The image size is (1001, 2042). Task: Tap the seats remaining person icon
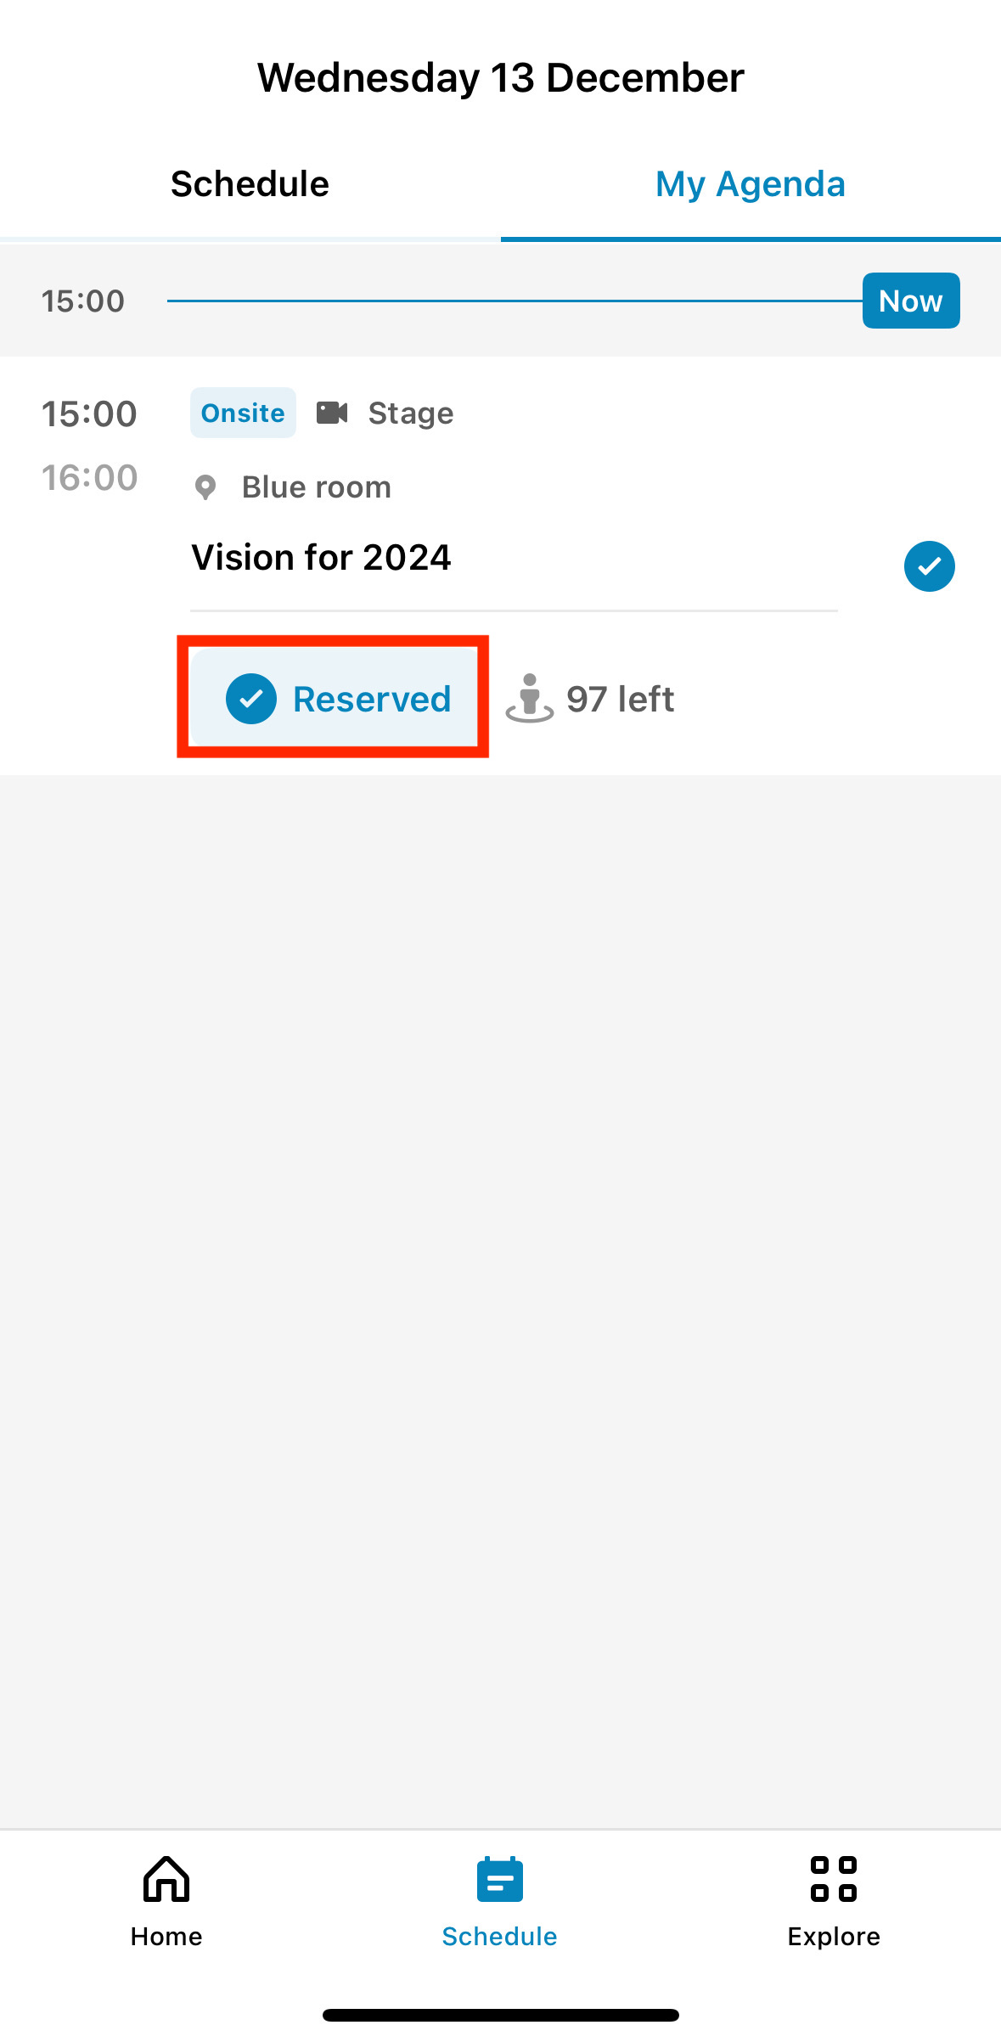[x=530, y=698]
